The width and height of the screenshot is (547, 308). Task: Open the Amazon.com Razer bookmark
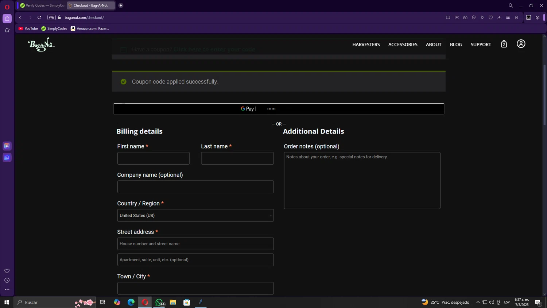coord(90,28)
